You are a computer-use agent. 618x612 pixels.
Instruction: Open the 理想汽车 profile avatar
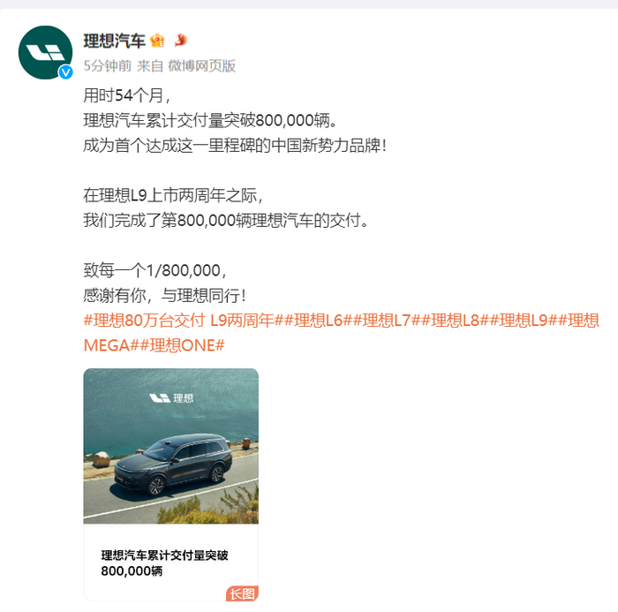click(45, 52)
